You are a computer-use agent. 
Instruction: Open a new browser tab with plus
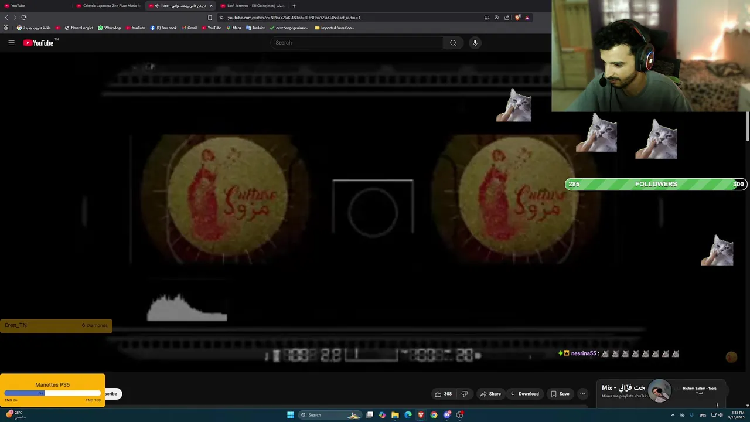(294, 6)
